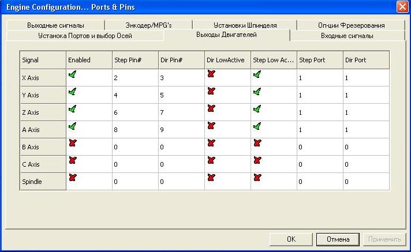Open Установки Шпинделя tab
This screenshot has width=411, height=252.
click(245, 25)
